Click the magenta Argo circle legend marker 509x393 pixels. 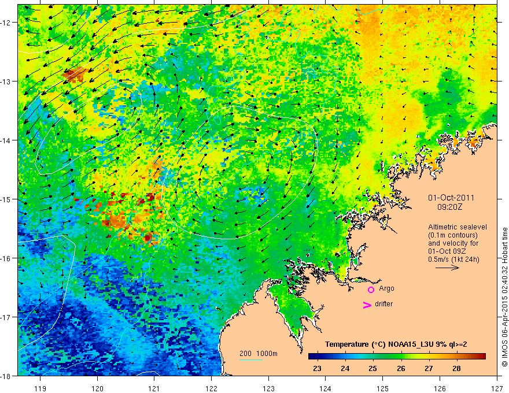click(371, 290)
